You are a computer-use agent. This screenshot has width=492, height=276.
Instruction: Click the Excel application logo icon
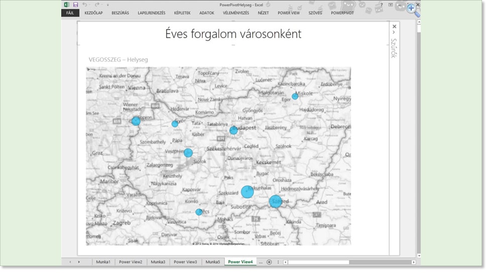(x=66, y=5)
